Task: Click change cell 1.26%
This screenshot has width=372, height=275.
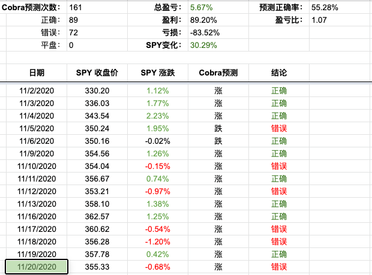Action: 158,153
